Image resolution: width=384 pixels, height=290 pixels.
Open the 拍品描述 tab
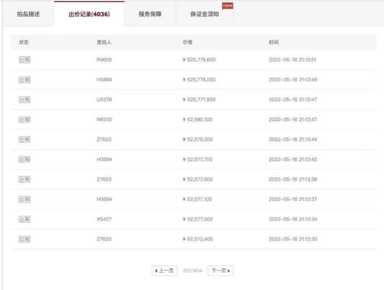coord(28,14)
